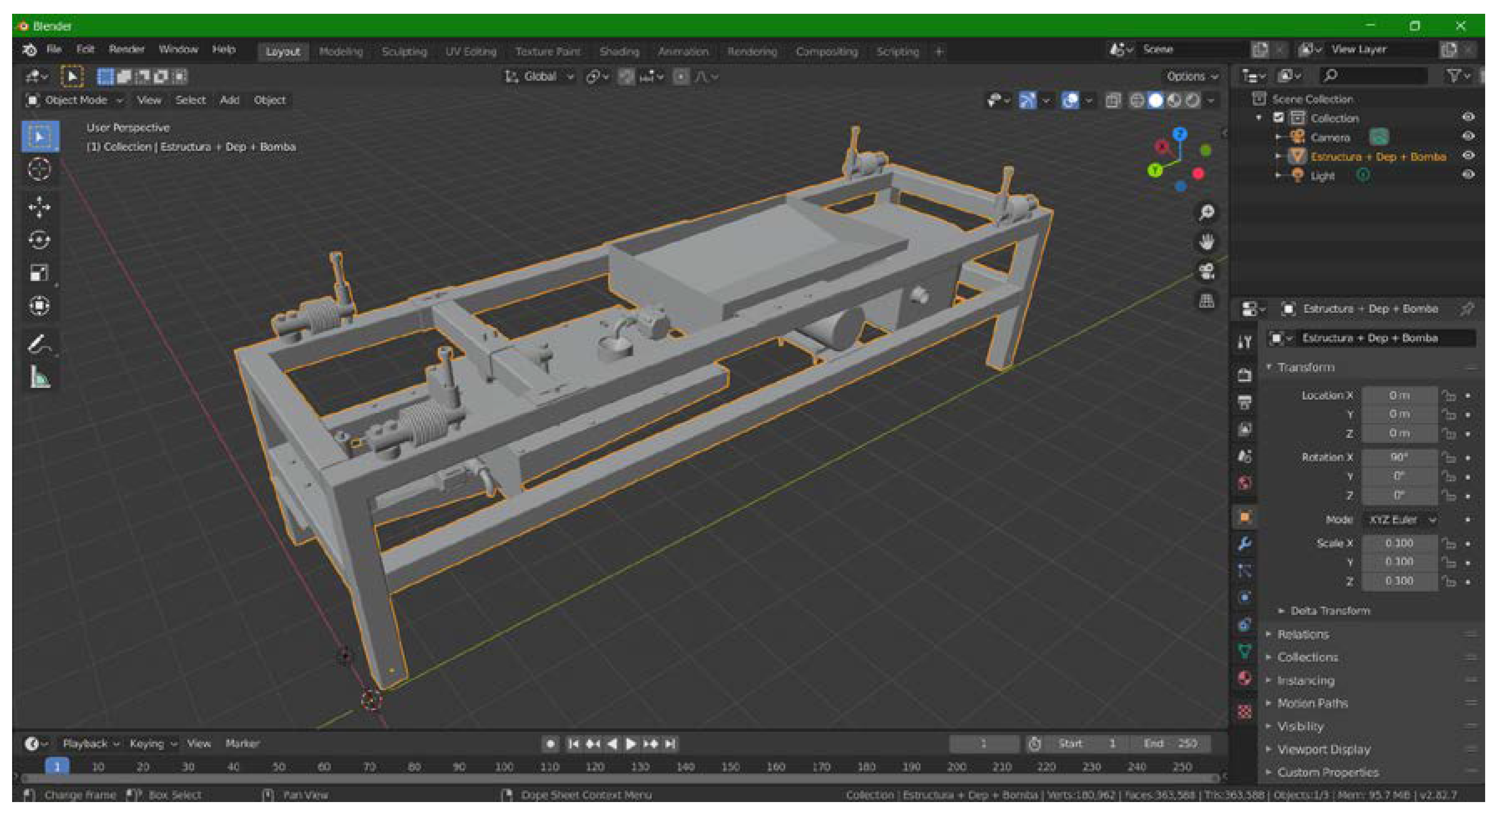Hide the Light object in the outliner
The height and width of the screenshot is (820, 1496).
(1468, 175)
